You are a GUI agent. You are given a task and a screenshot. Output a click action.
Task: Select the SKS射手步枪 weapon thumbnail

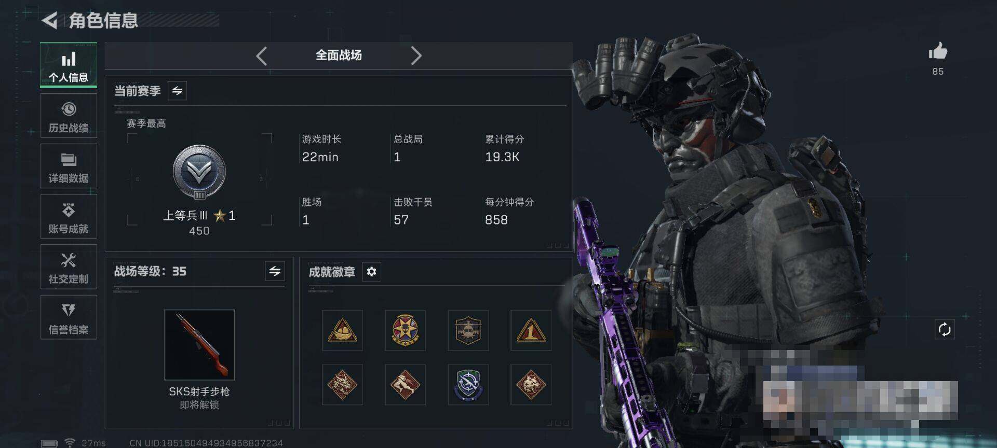coord(199,345)
